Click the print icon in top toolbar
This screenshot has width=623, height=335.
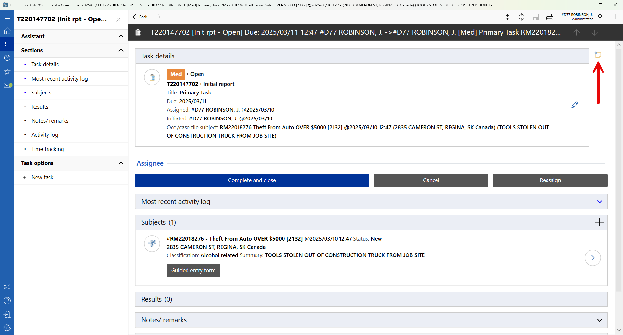[x=550, y=17]
